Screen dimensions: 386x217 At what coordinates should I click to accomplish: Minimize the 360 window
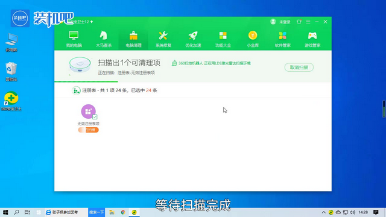317,22
